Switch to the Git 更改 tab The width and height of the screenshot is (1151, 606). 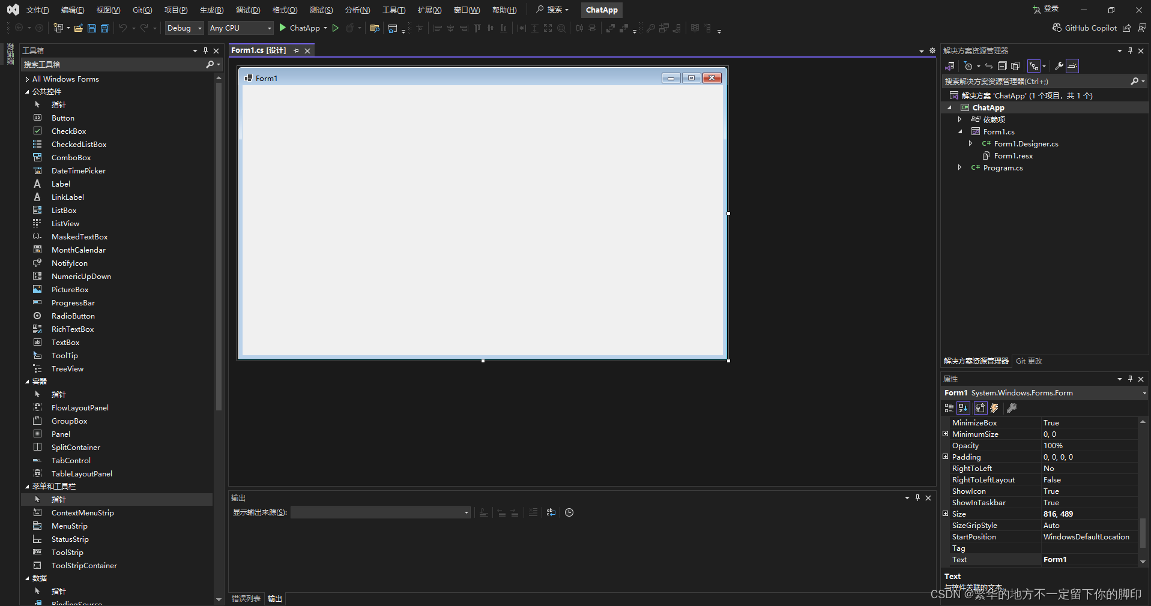coord(1029,361)
